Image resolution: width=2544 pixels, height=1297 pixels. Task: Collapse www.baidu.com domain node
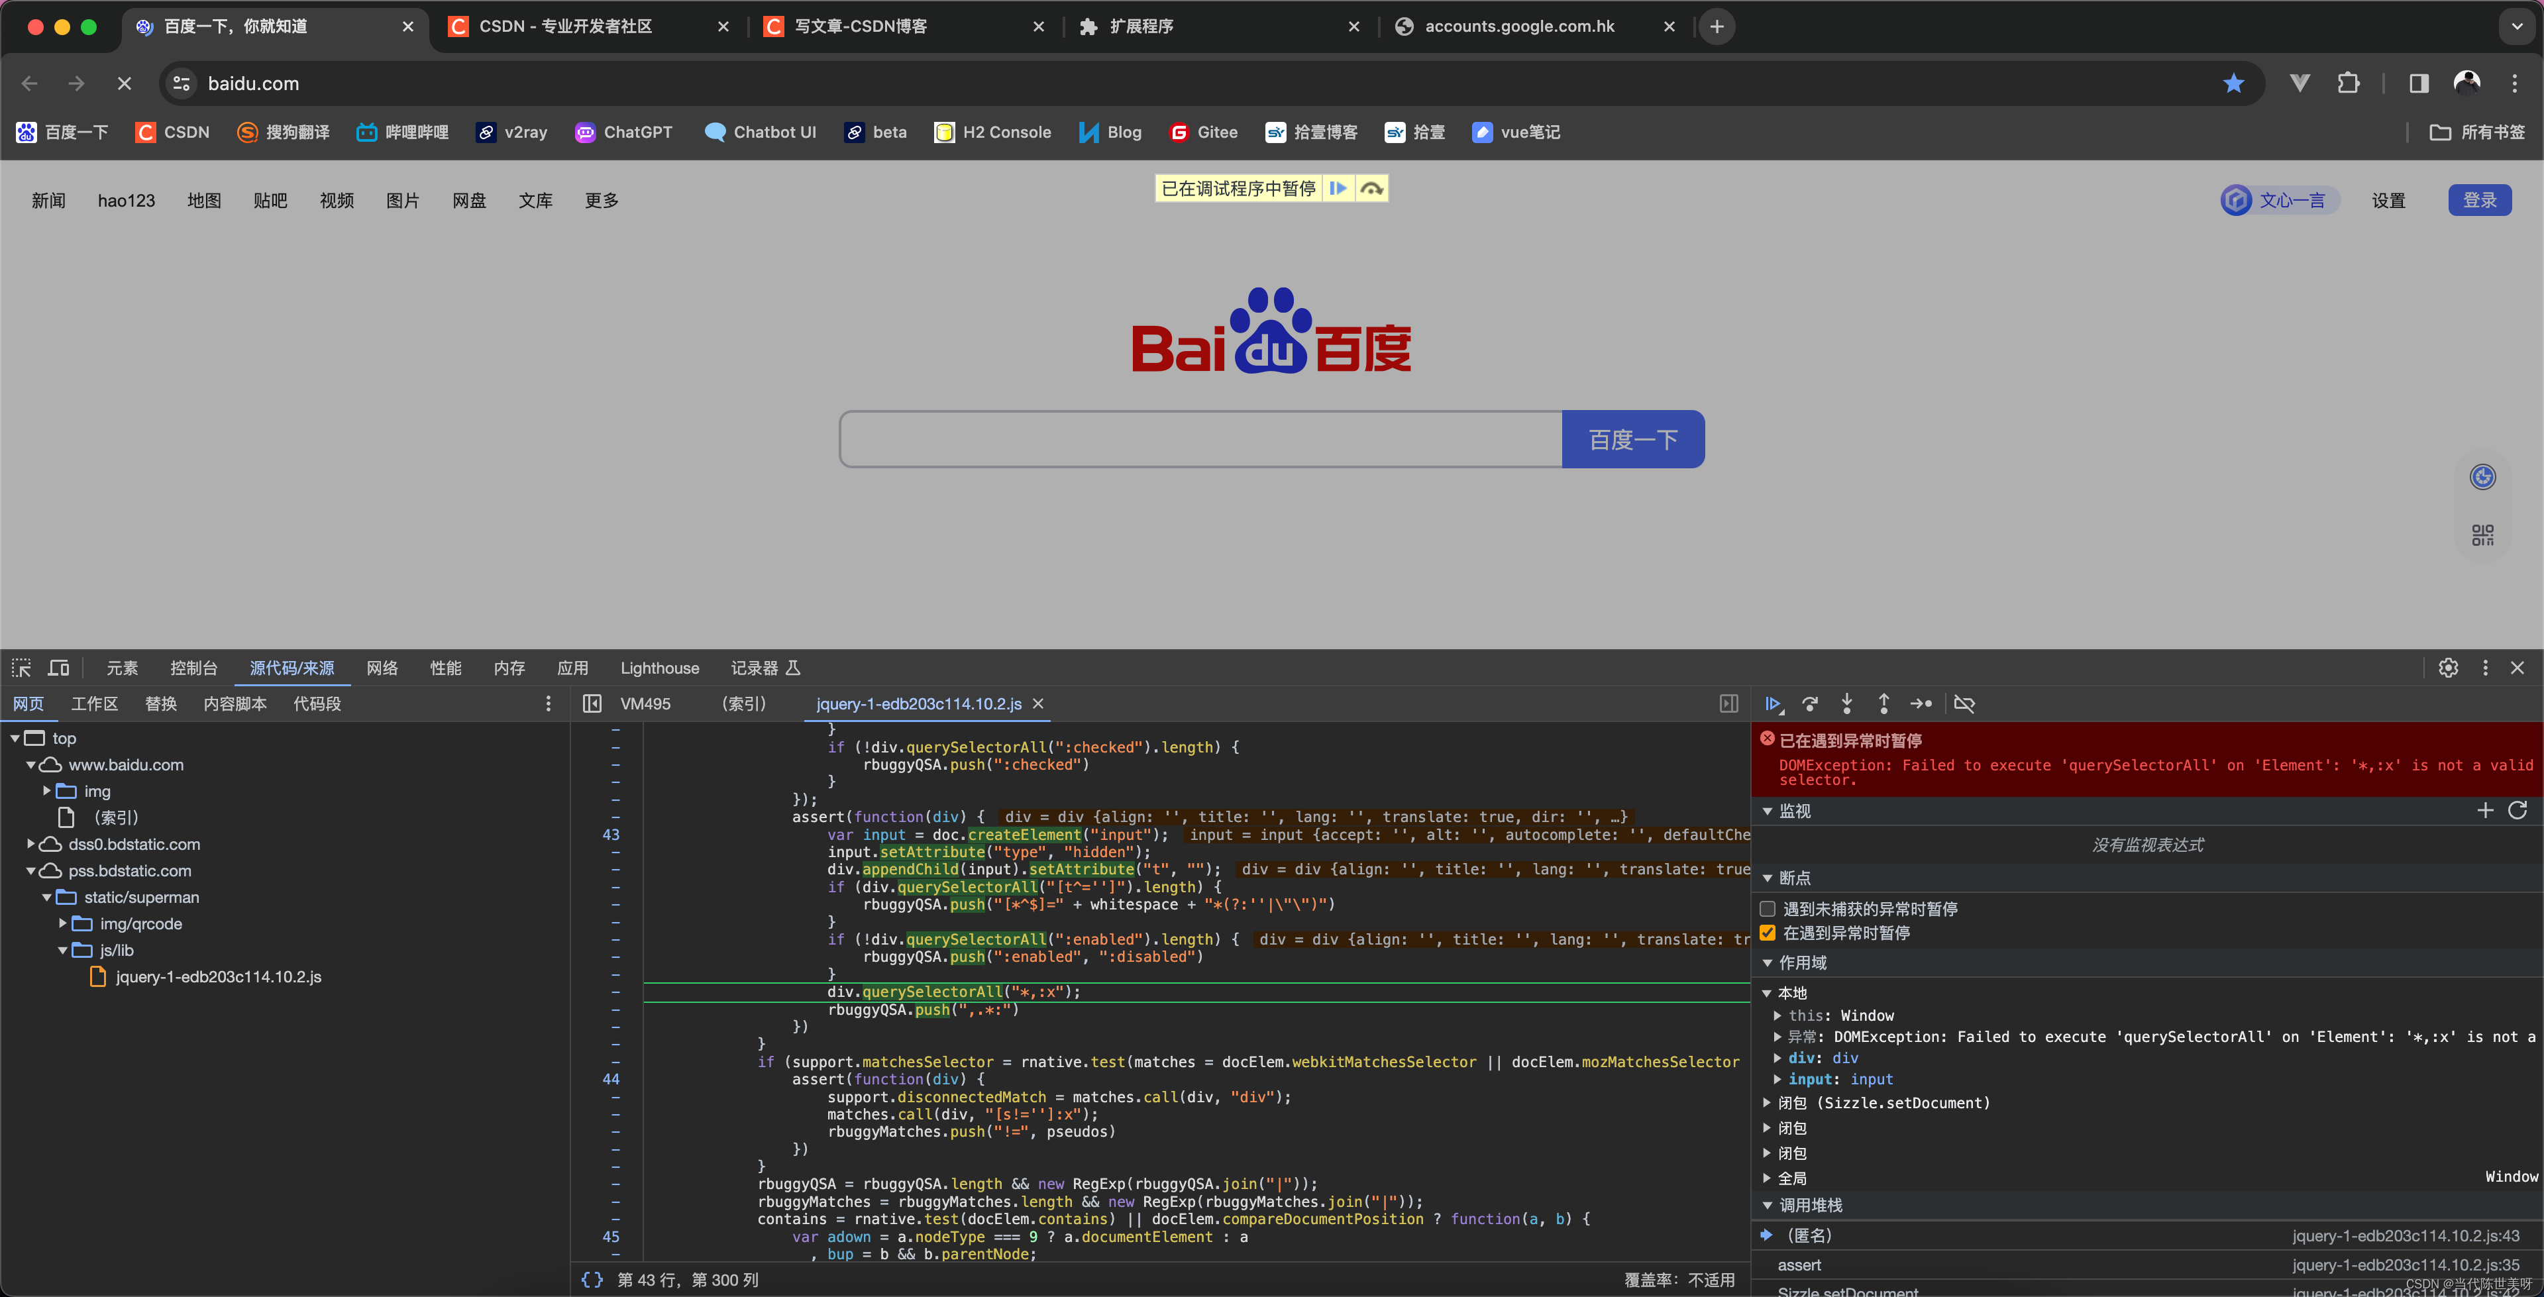click(x=30, y=764)
